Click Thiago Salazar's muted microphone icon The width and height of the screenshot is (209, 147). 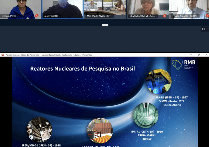207,16
